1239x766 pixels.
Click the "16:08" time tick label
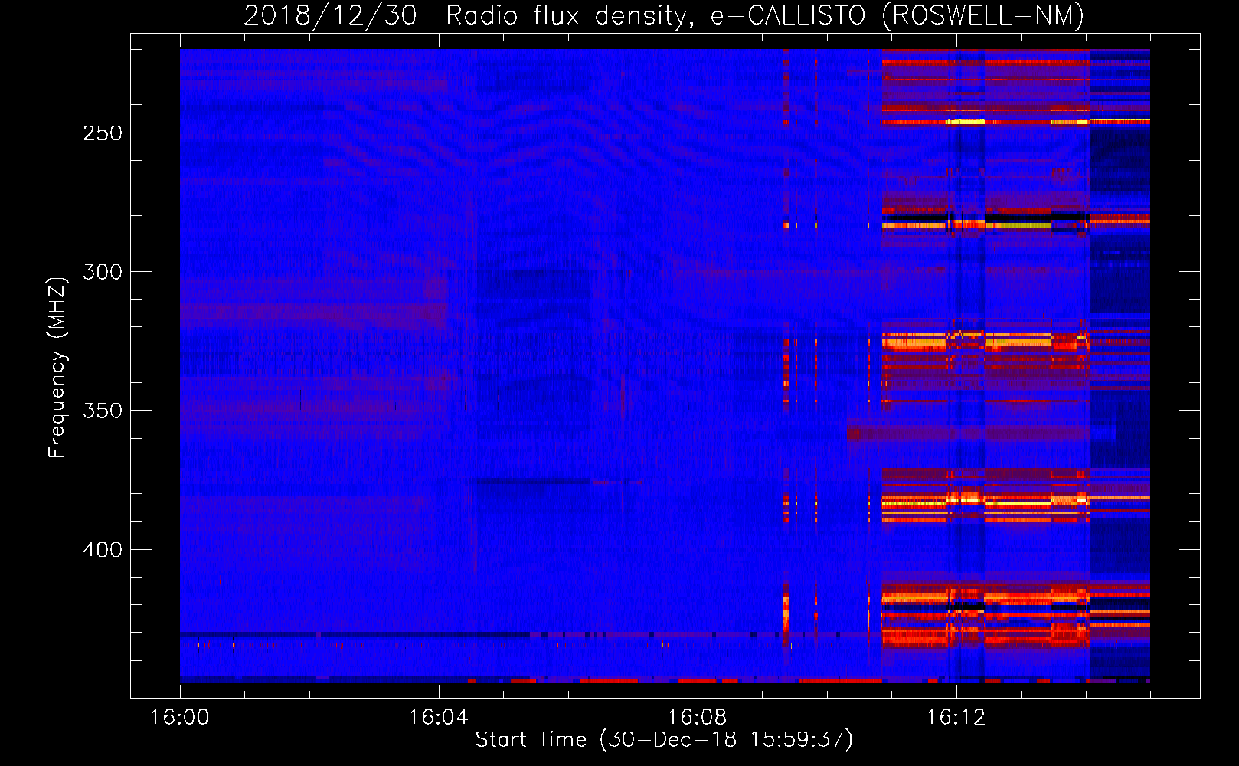(698, 718)
